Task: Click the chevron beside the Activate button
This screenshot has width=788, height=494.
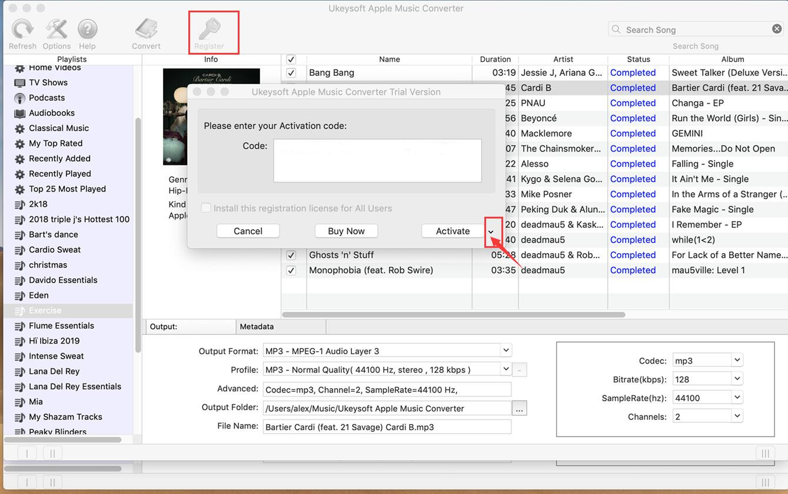Action: point(491,232)
